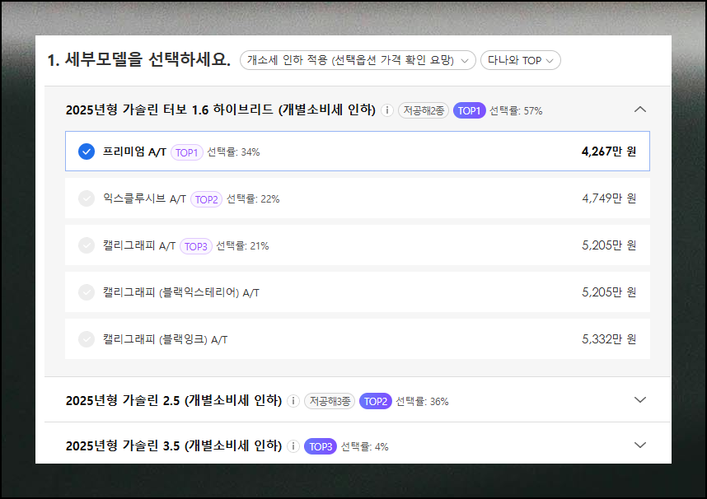Click info icon beside 가솔린 3.5 title
The height and width of the screenshot is (499, 707).
293,446
